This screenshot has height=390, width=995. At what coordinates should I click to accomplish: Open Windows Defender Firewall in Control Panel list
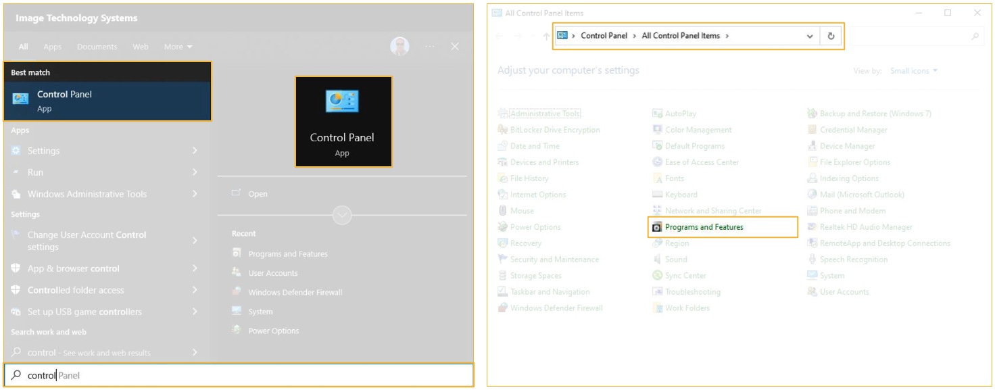pos(556,308)
